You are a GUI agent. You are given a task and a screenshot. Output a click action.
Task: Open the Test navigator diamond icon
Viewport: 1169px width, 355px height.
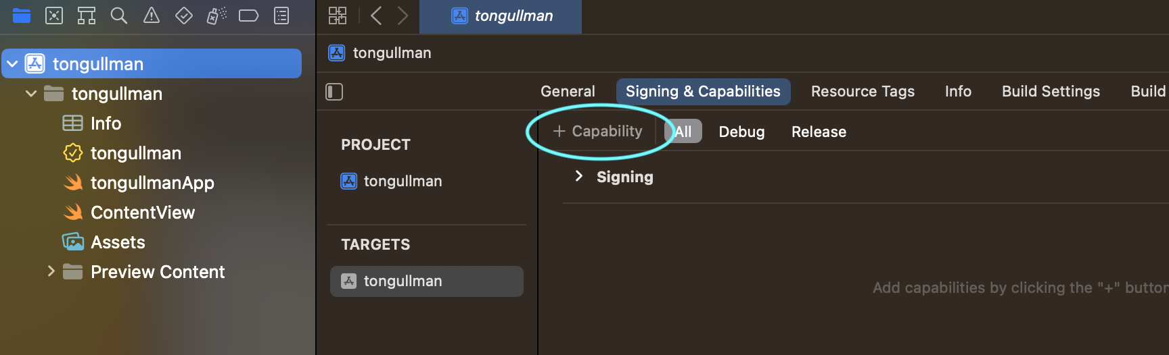tap(184, 16)
